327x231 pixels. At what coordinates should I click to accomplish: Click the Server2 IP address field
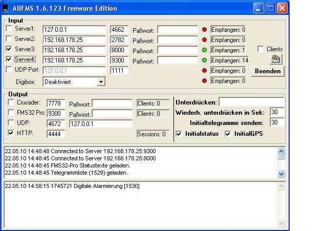pos(74,39)
